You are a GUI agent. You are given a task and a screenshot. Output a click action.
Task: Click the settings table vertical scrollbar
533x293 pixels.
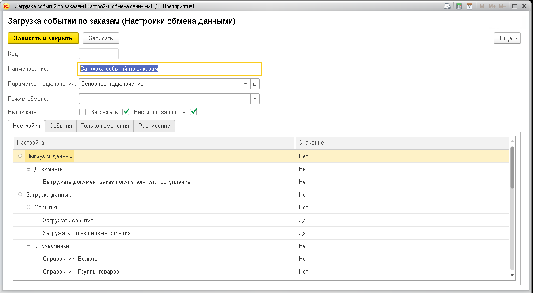pos(512,168)
